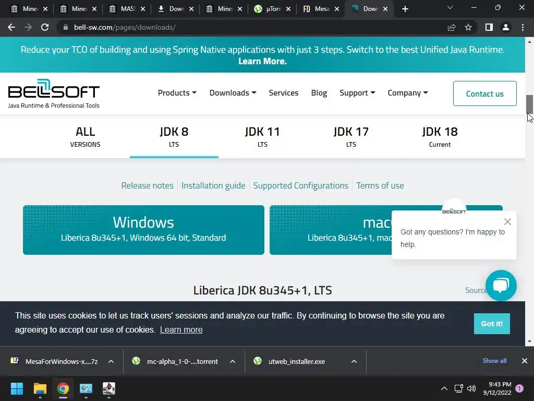This screenshot has width=534, height=401.
Task: Share this page from address bar
Action: point(452,27)
